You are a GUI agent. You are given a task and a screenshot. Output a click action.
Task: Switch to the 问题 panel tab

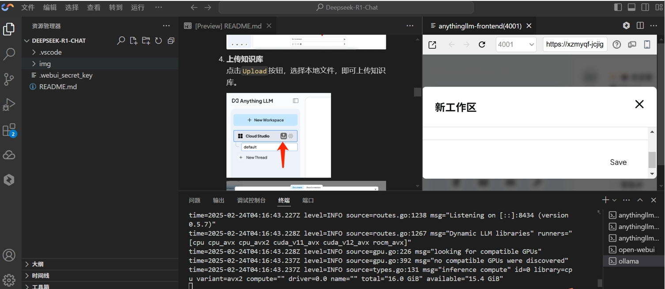click(195, 200)
